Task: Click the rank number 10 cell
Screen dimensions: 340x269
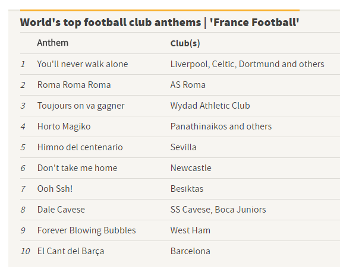Action: point(25,251)
